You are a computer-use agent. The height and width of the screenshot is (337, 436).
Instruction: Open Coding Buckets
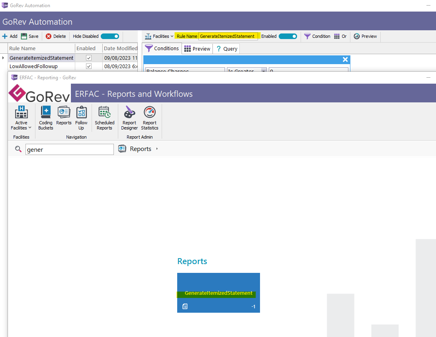[46, 118]
